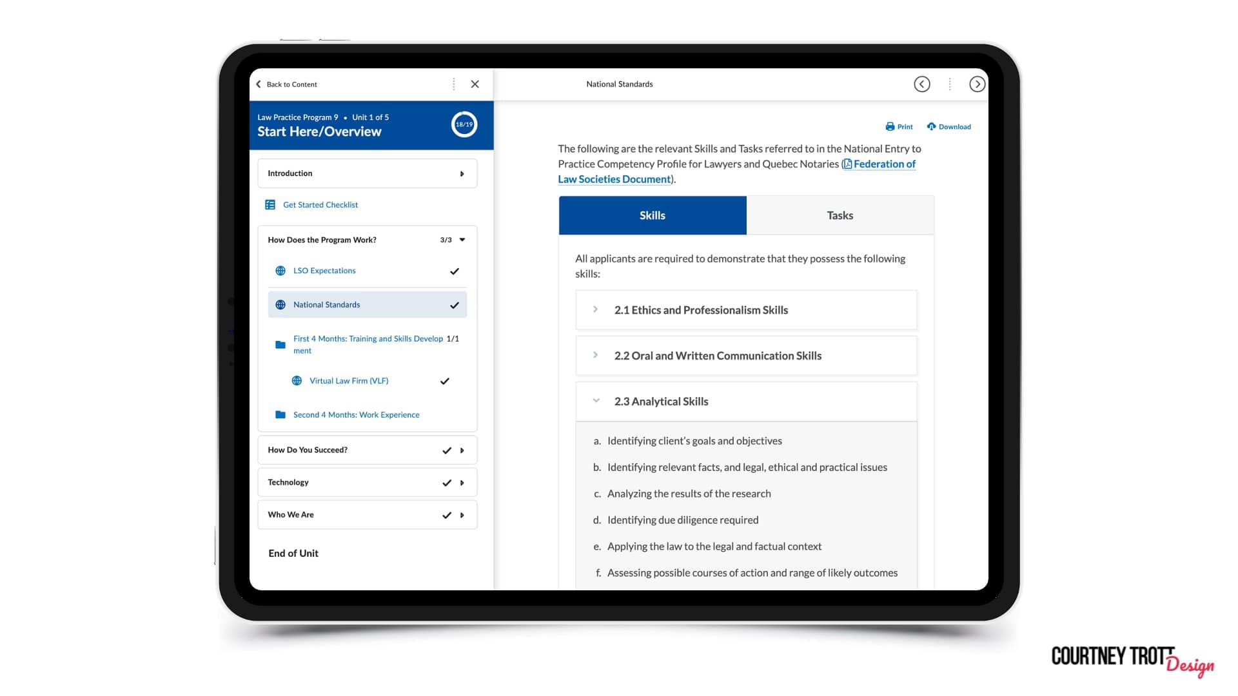Expand 2.1 Ethics and Professionalism Skills chevron
This screenshot has width=1238, height=696.
coord(595,309)
